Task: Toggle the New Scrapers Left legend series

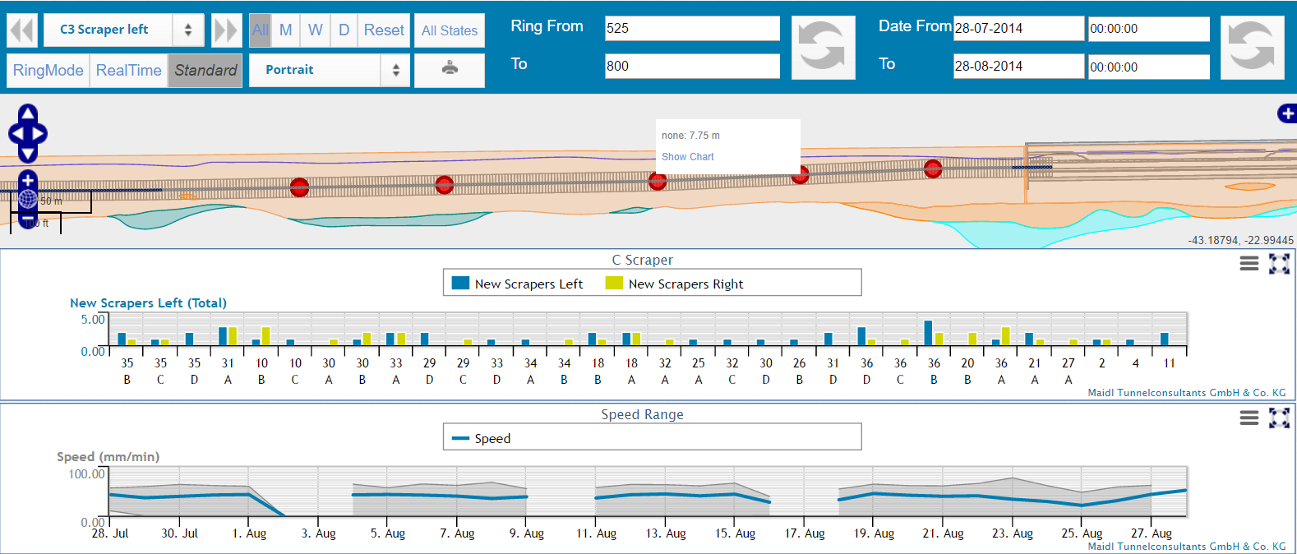Action: 518,284
